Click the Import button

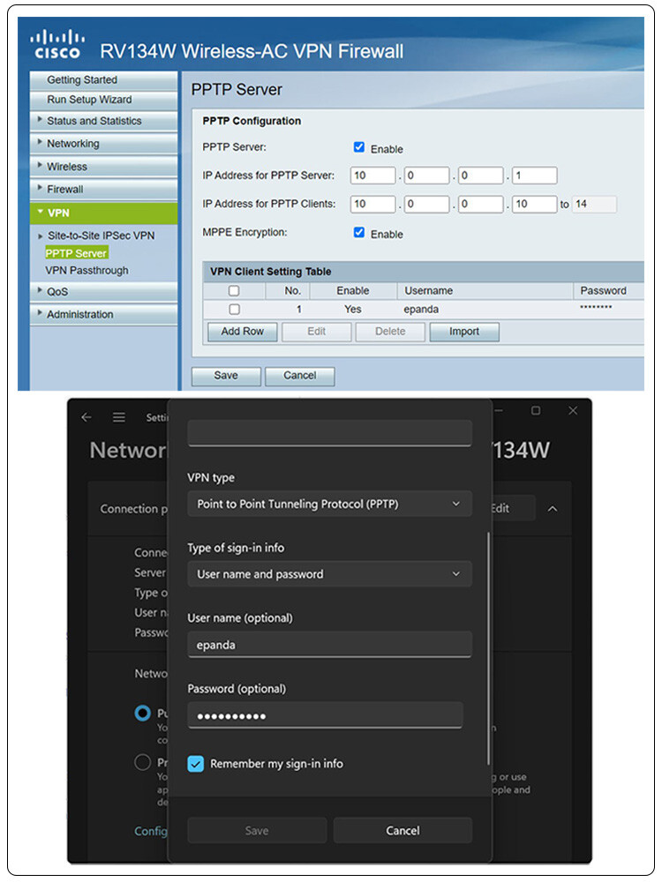(x=464, y=332)
